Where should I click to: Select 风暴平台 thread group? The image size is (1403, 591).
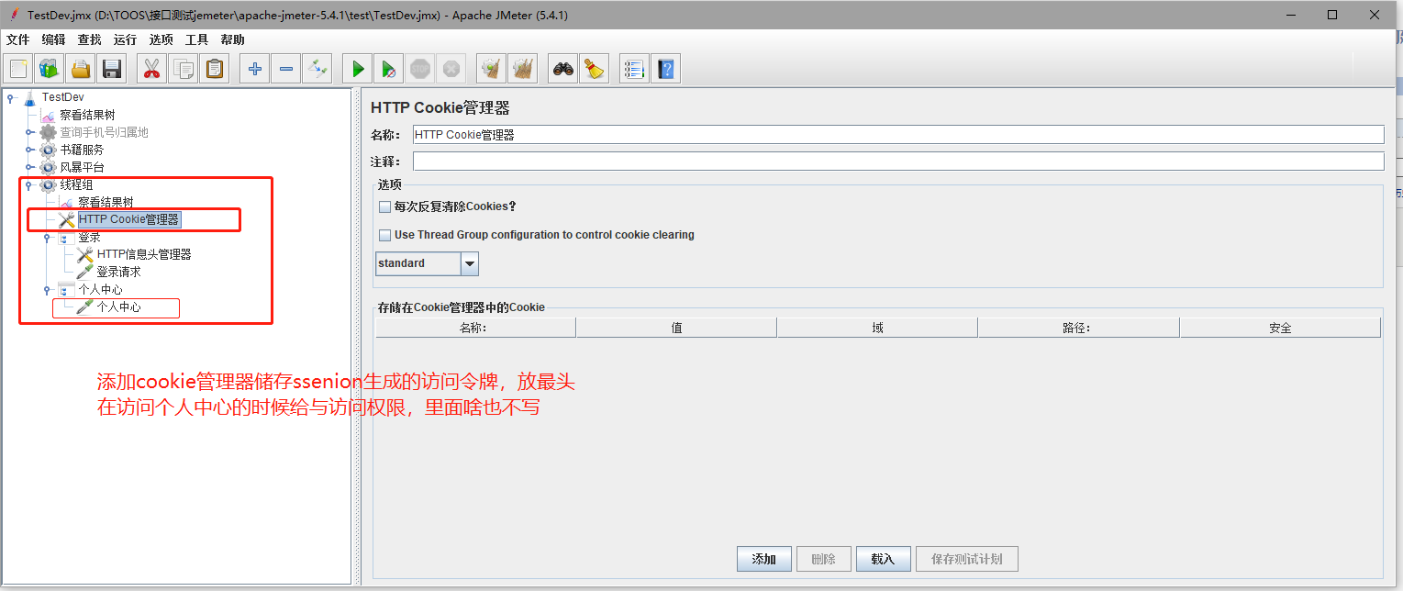pos(82,167)
